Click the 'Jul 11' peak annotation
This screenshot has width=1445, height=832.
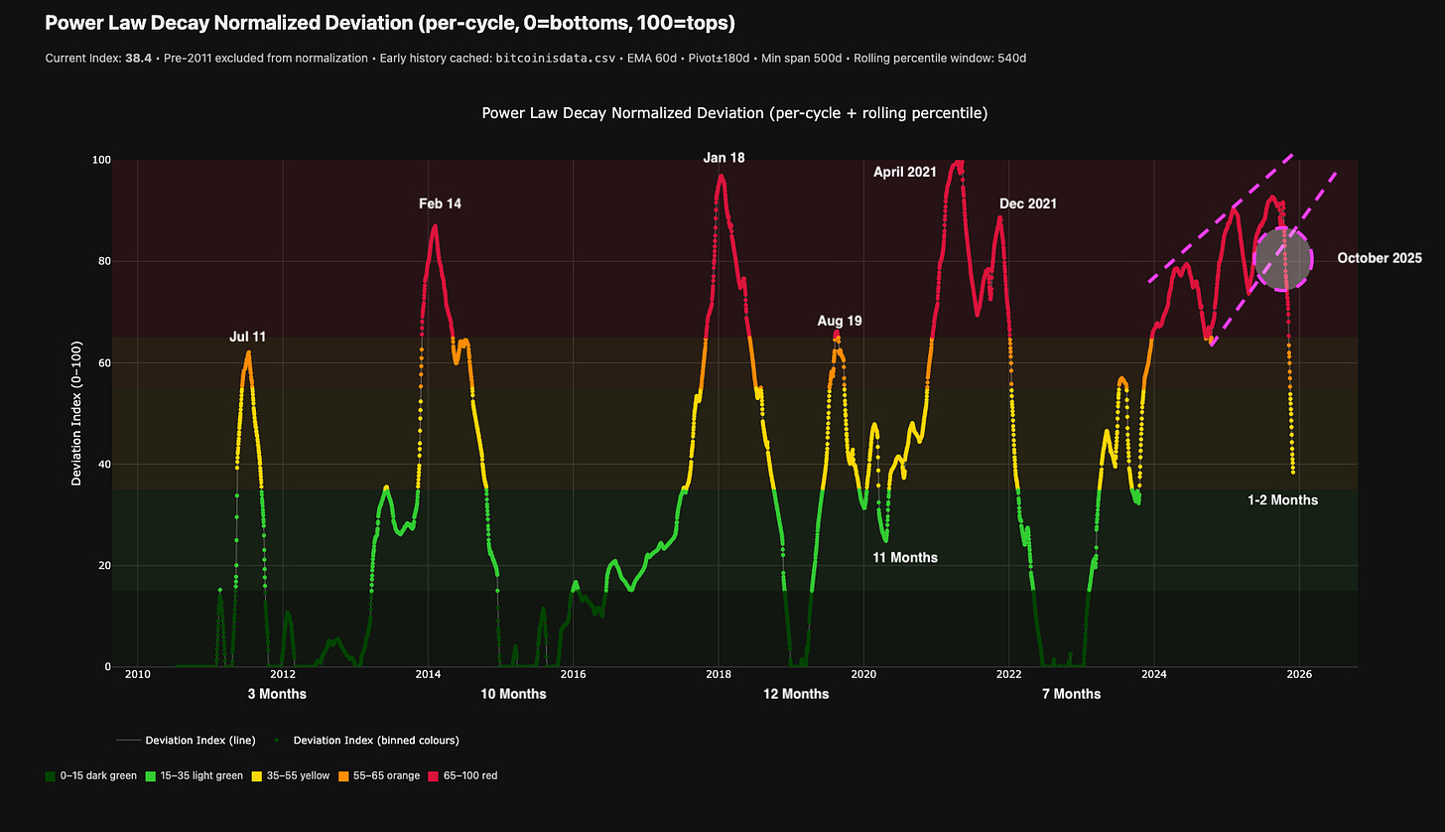248,338
